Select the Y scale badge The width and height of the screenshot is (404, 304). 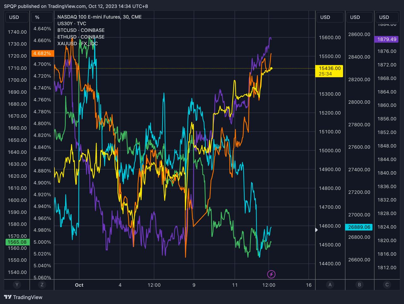(17, 285)
